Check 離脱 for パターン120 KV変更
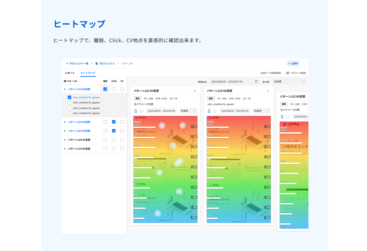Viewport: 367px width, 251px height. coord(105,140)
